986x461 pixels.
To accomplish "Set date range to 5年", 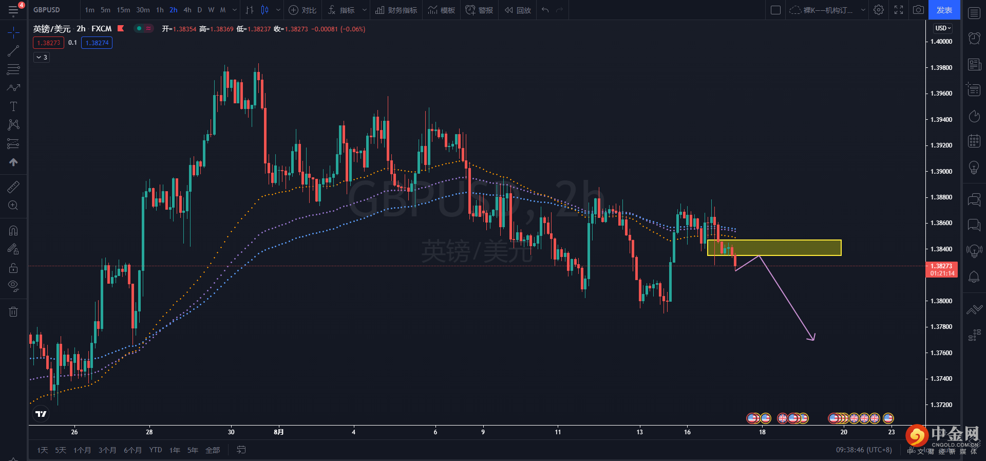I will pos(193,450).
